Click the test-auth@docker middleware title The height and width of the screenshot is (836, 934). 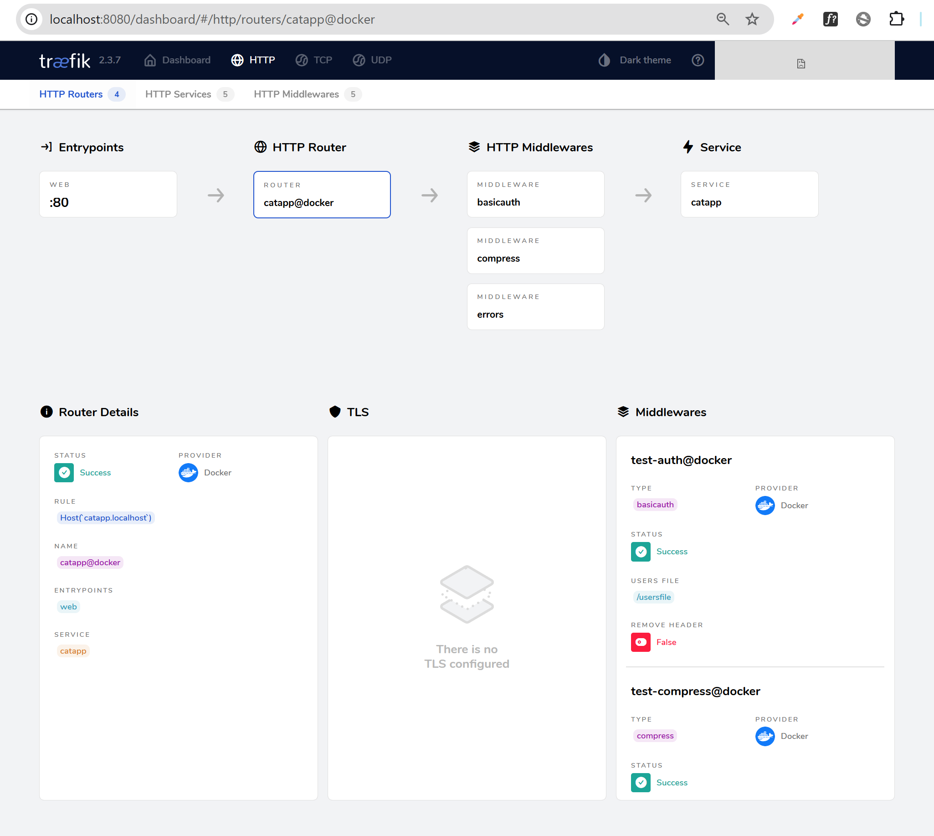click(x=681, y=460)
